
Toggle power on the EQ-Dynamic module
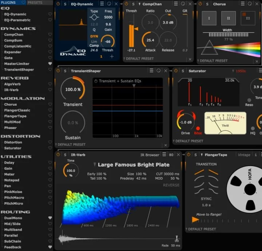coord(58,4)
